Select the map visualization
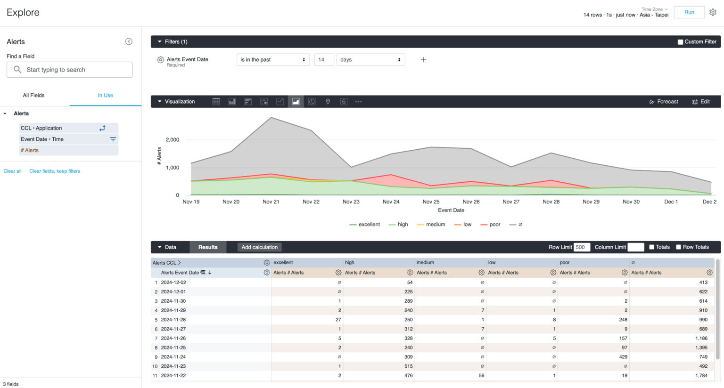724x388 pixels. [x=328, y=102]
